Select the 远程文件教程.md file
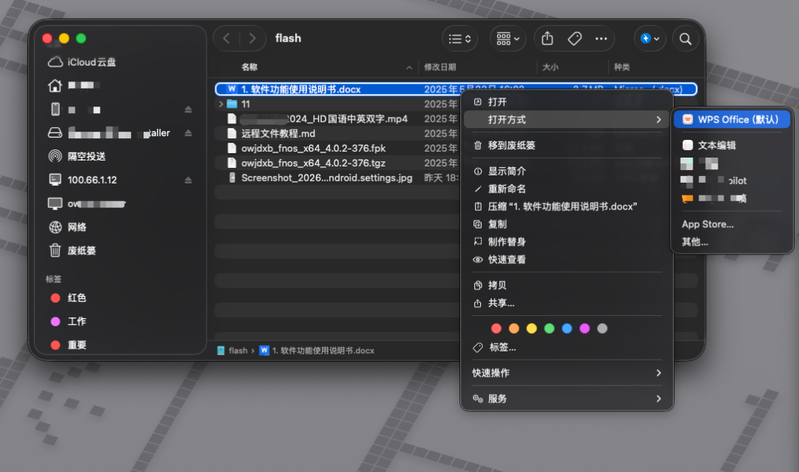 [278, 134]
